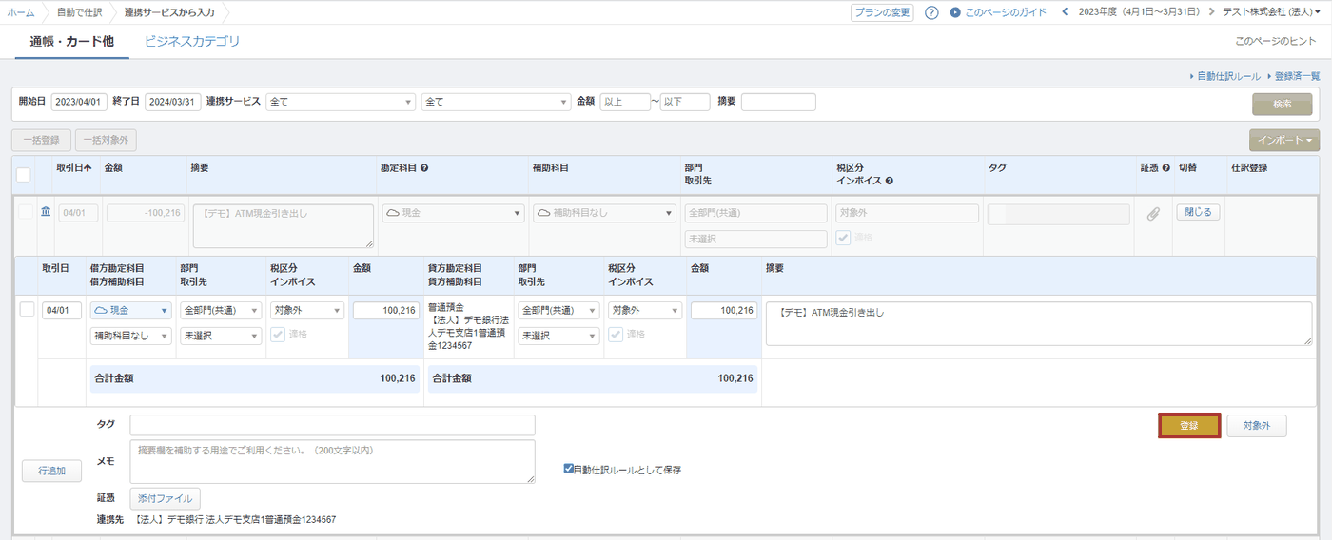The width and height of the screenshot is (1332, 540).
Task: Click the 一括対象外 button
Action: click(x=107, y=140)
